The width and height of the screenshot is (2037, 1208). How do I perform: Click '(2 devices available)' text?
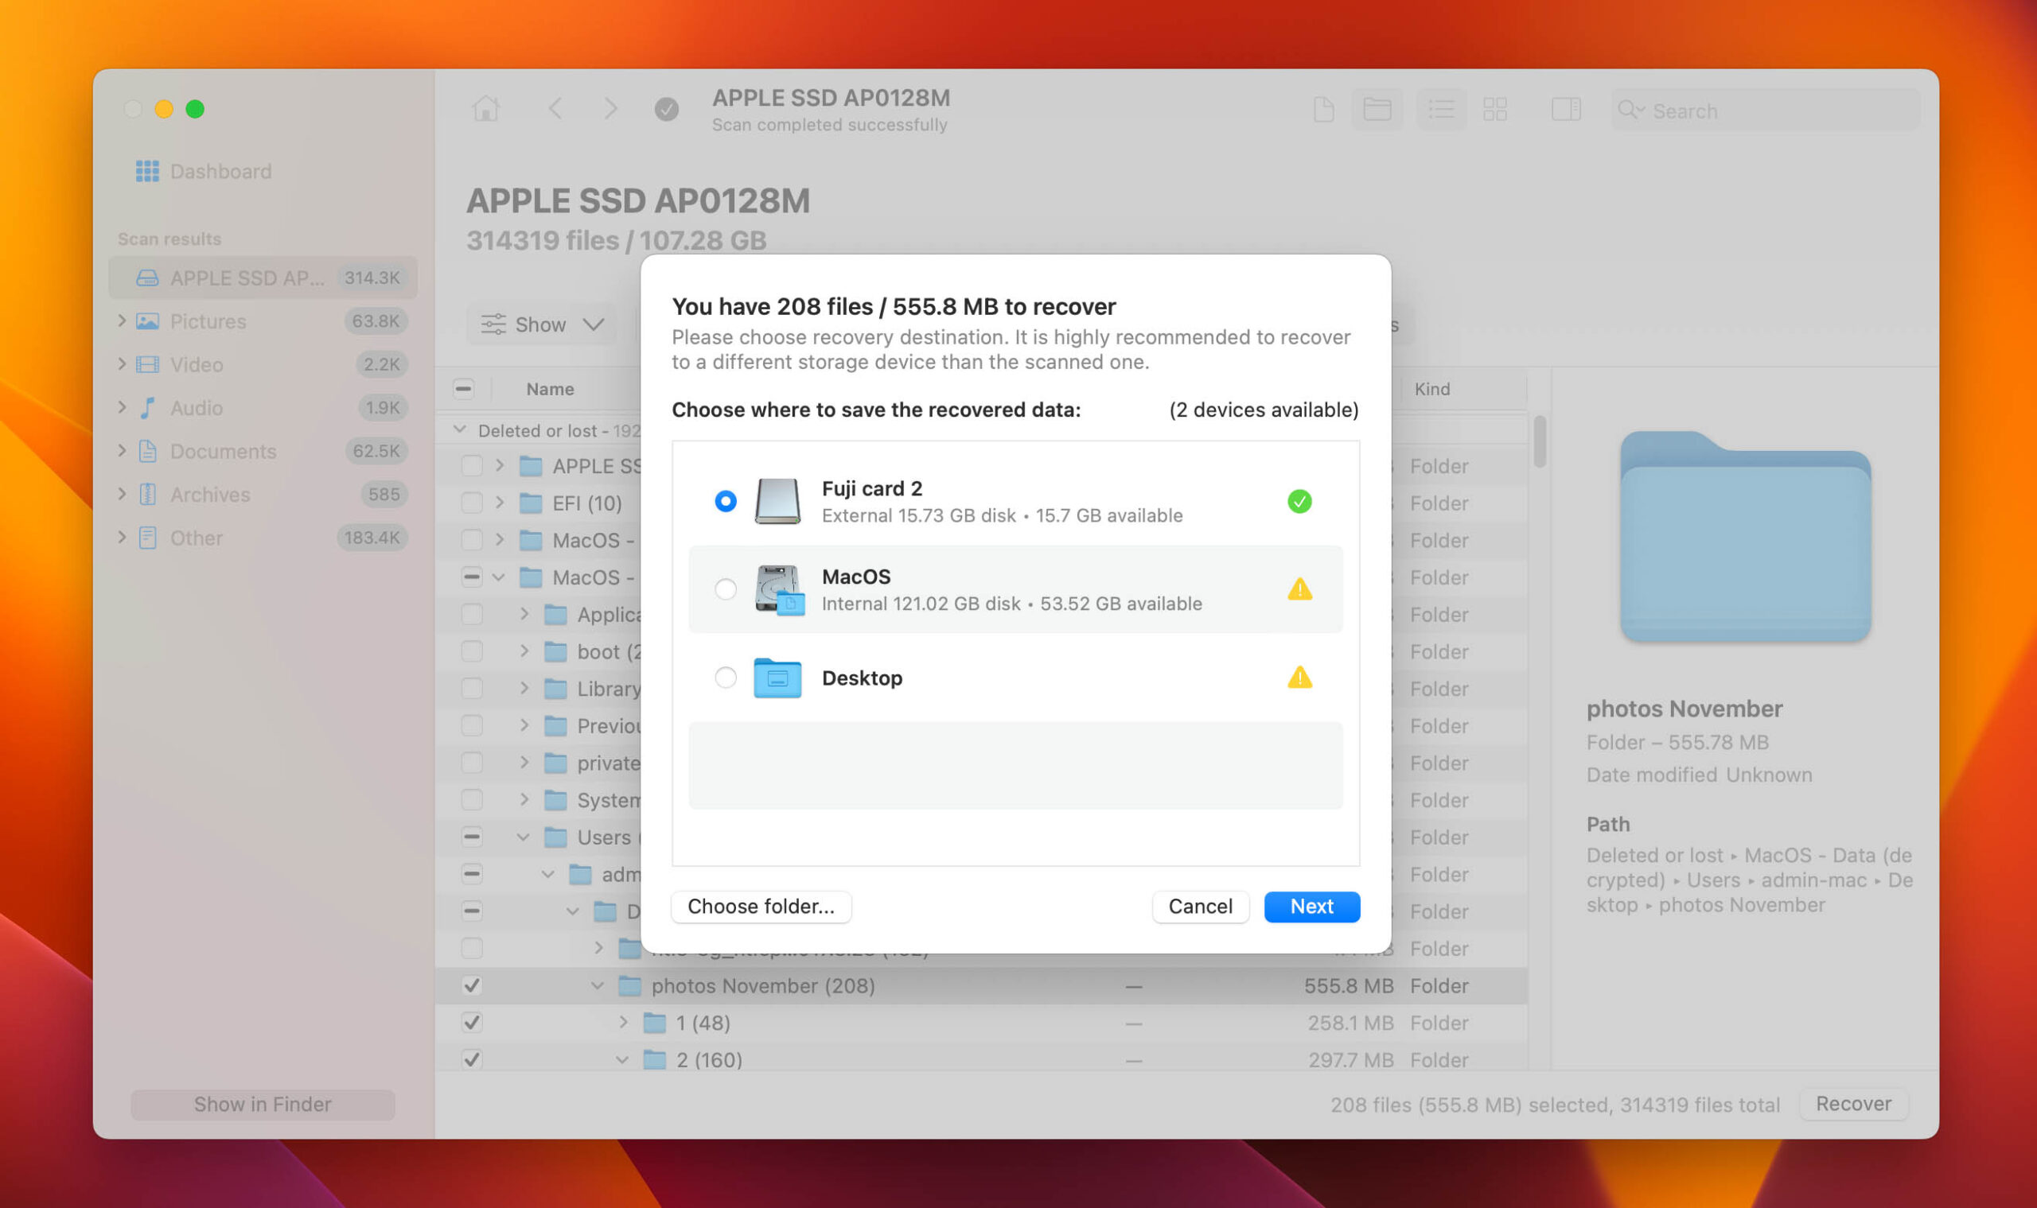click(x=1264, y=410)
